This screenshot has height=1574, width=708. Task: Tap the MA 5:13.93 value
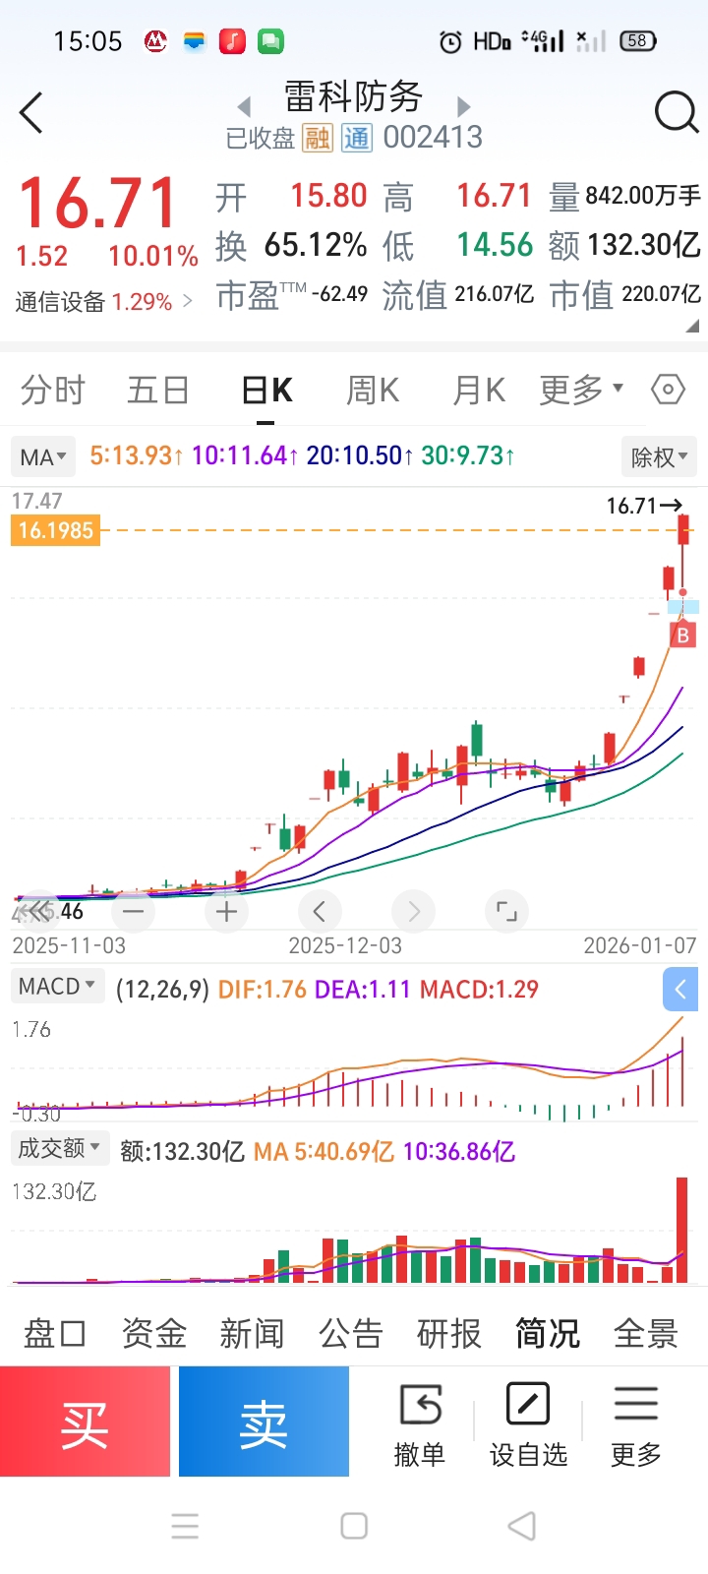(136, 455)
